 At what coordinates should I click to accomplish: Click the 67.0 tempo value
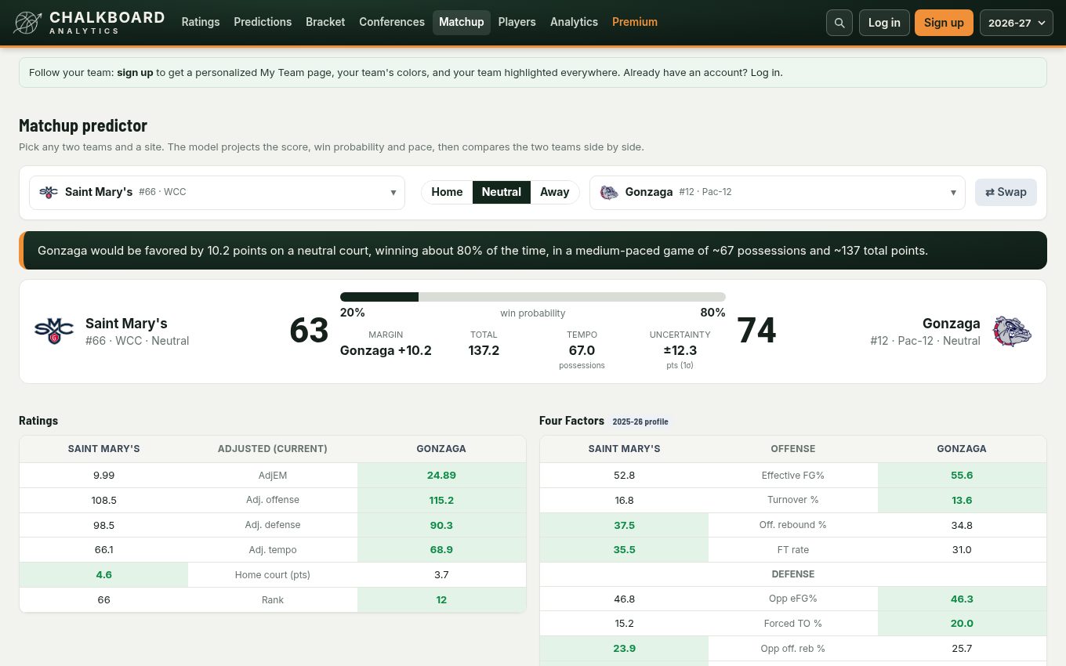coord(582,350)
